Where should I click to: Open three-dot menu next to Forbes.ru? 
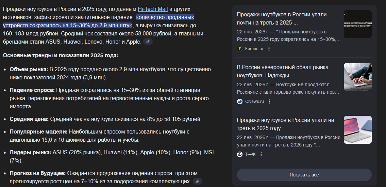269,49
